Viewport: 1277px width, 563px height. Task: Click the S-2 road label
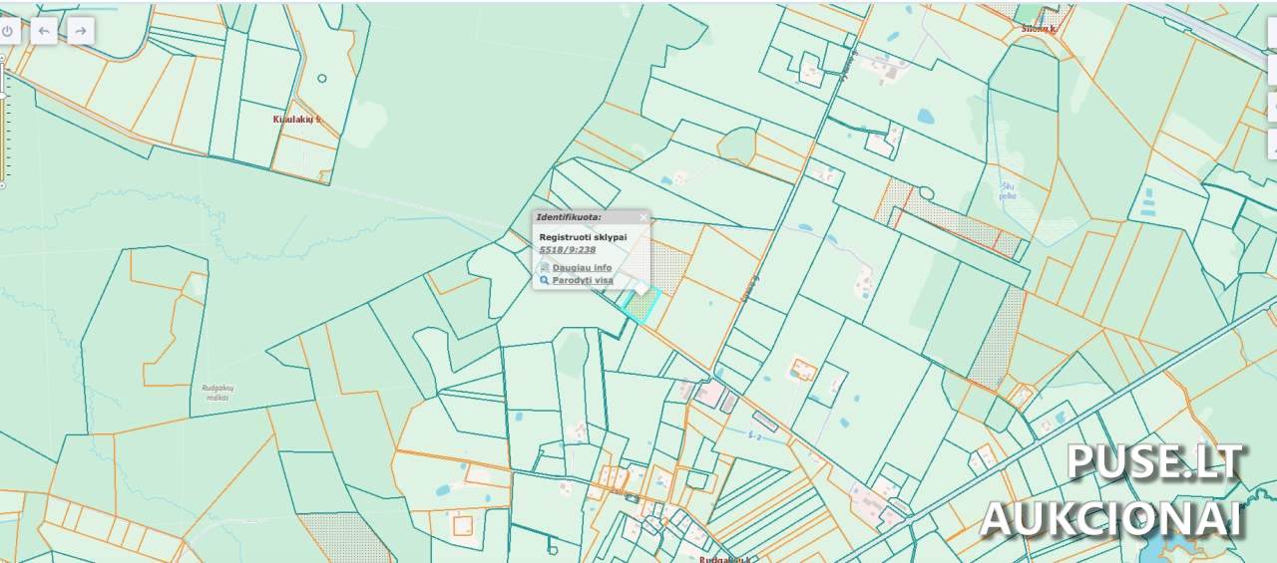click(x=754, y=436)
